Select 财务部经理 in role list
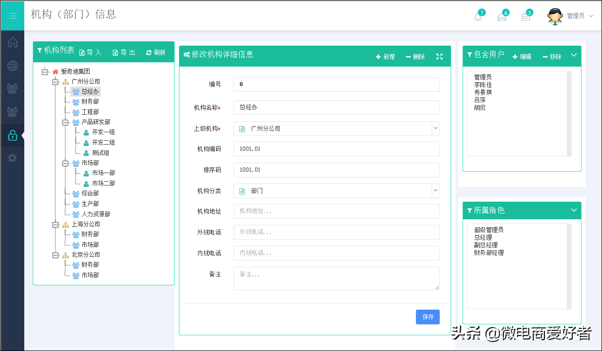The image size is (602, 351). click(489, 253)
